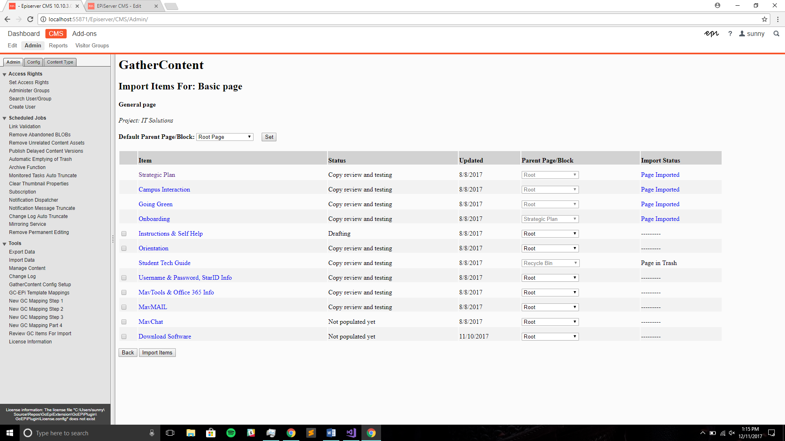Open Microsoft Store from the taskbar
The width and height of the screenshot is (785, 441).
click(211, 433)
